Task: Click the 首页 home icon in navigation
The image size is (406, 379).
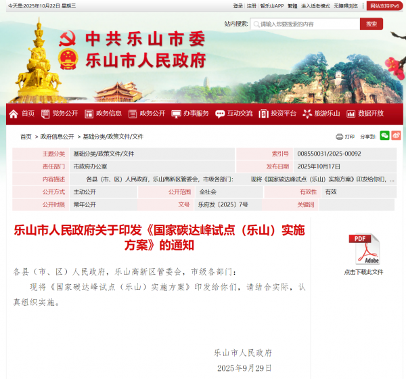Action: (14, 114)
